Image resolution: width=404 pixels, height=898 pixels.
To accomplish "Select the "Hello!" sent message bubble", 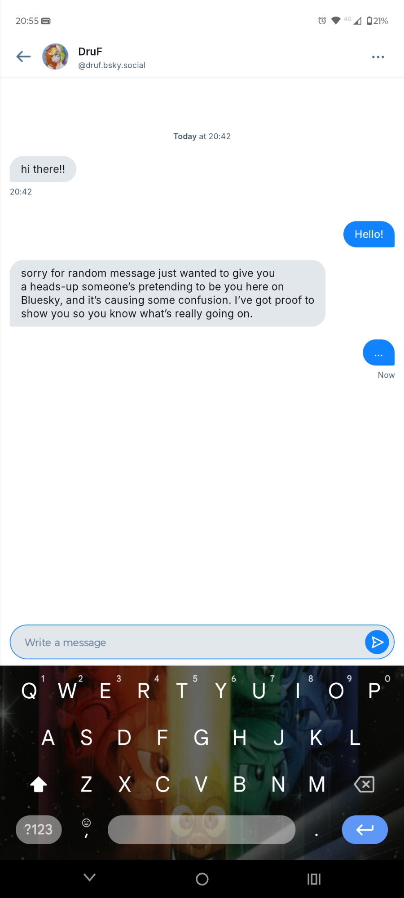I will [369, 234].
